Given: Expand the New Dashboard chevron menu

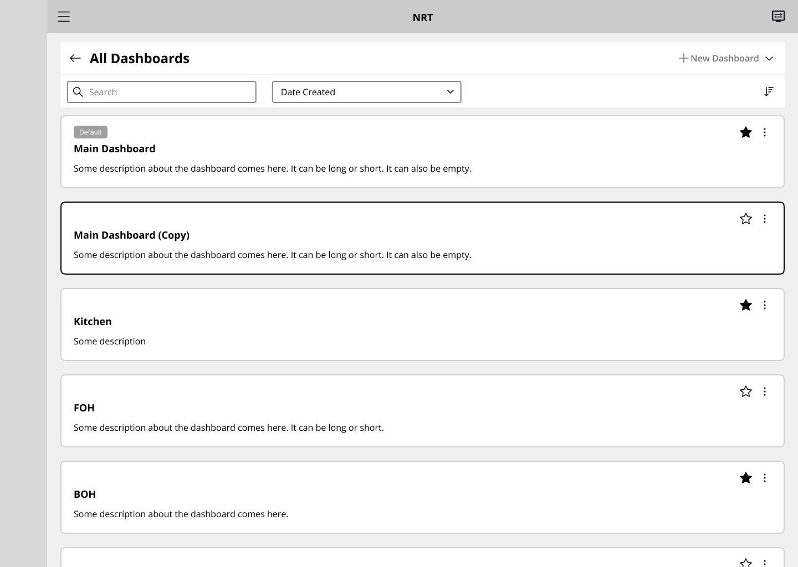Looking at the screenshot, I should [x=769, y=59].
